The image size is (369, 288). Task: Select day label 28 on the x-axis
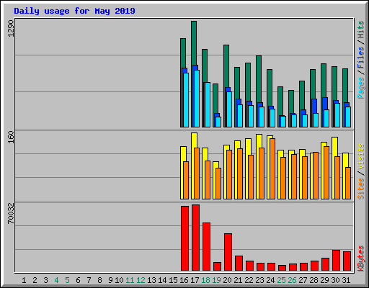pyautogui.click(x=314, y=280)
